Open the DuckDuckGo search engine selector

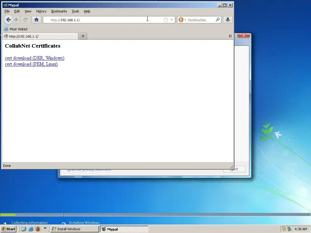tap(182, 20)
